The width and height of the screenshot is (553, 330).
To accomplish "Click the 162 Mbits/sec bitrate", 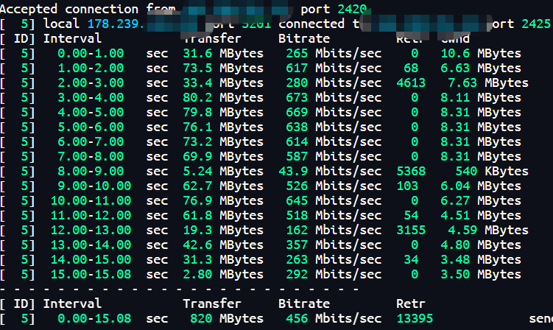I will click(334, 230).
